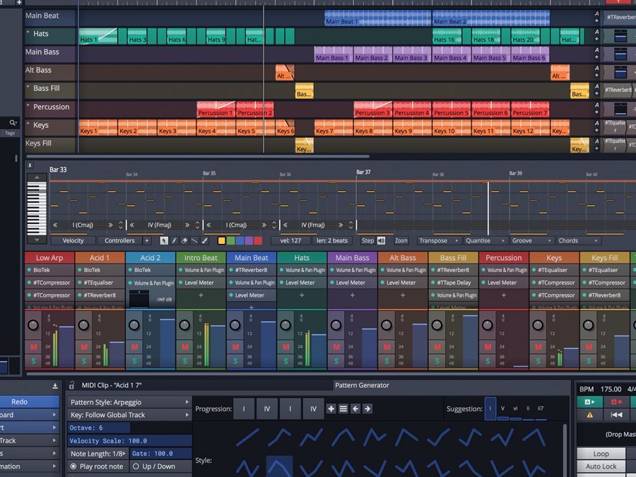Select the Intro Beat mixer channel header
Screen dimensions: 636x477
pos(201,257)
